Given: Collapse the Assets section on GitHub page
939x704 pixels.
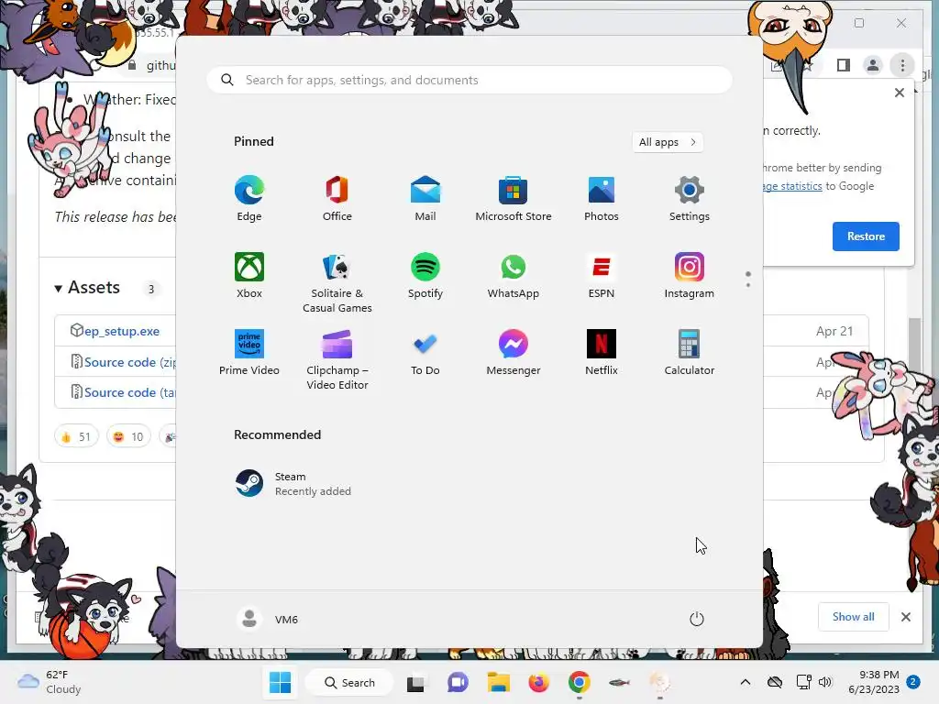Looking at the screenshot, I should (x=87, y=288).
